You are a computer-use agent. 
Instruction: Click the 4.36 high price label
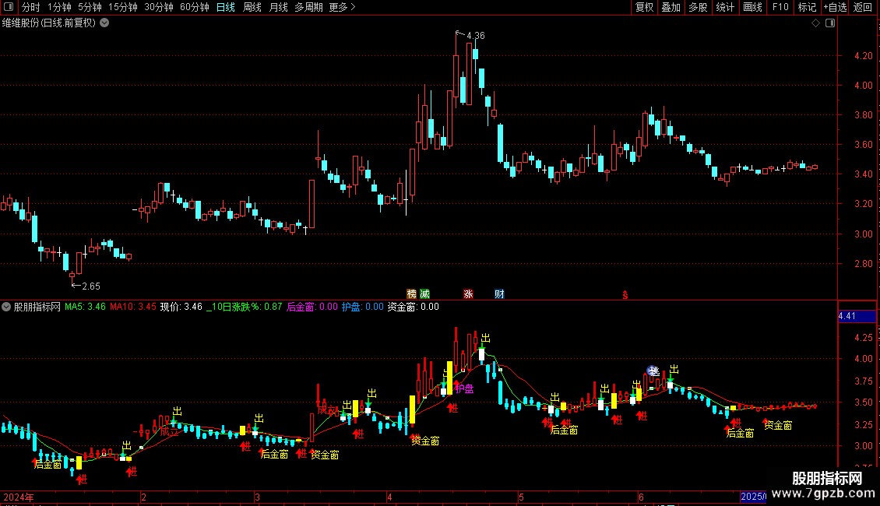475,35
